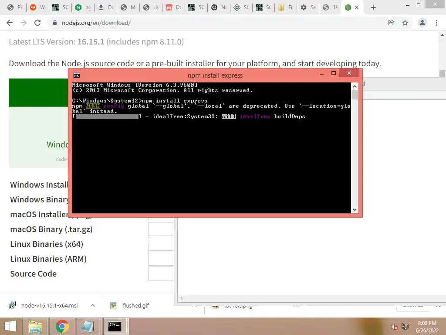Image resolution: width=446 pixels, height=335 pixels.
Task: Click muted volume tray icon
Action: pyautogui.click(x=394, y=327)
